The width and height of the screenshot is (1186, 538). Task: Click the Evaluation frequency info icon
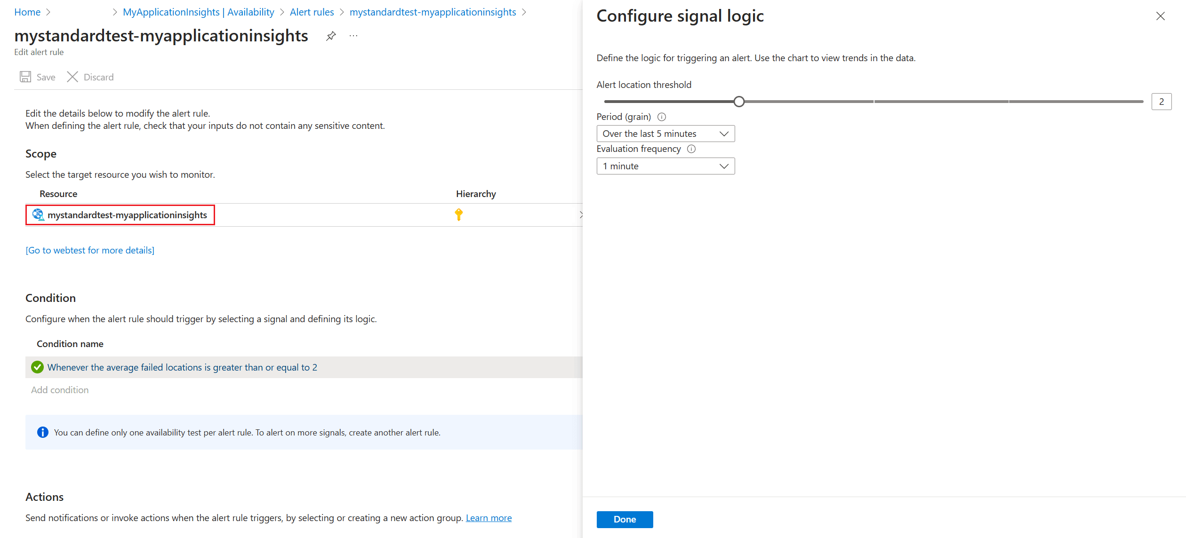[691, 149]
